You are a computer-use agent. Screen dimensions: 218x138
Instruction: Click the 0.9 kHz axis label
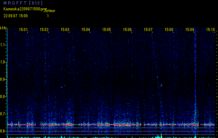point(3,79)
